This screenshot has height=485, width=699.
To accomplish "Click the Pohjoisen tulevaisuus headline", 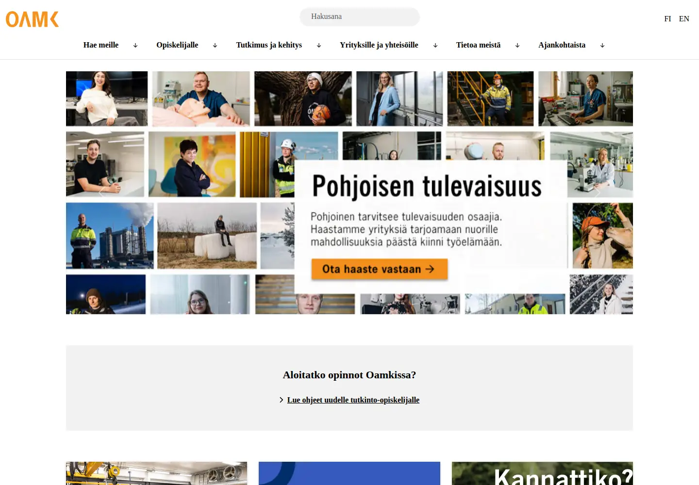I will click(427, 186).
